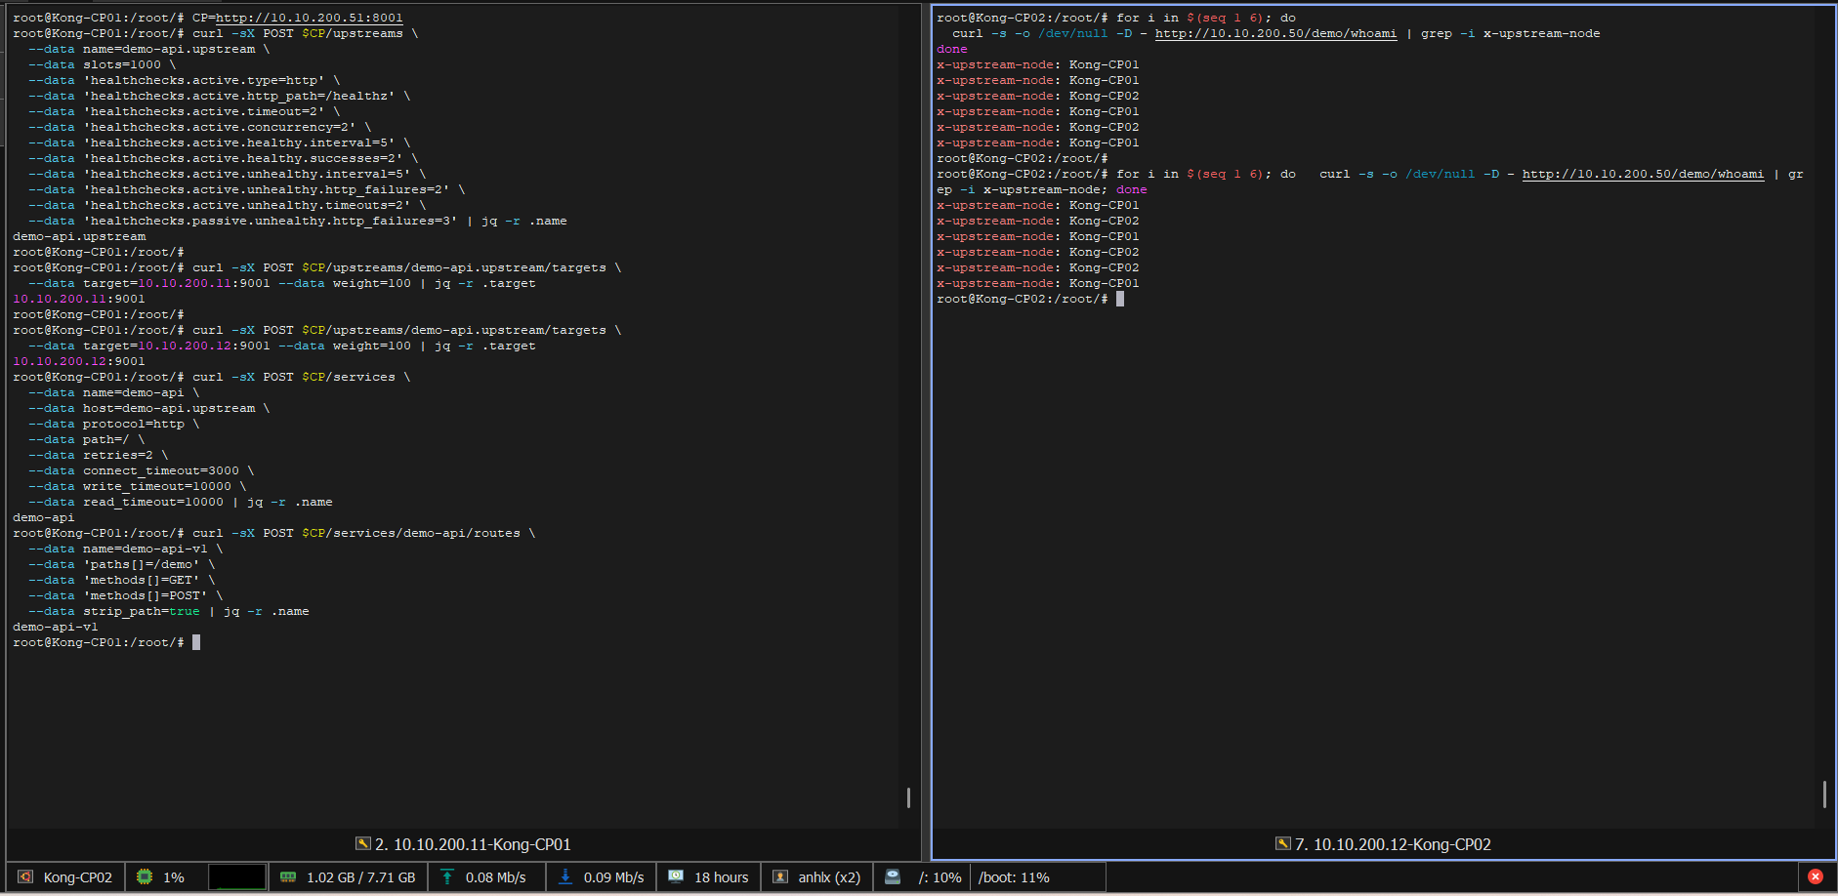Click the RAM memory icon

click(288, 877)
